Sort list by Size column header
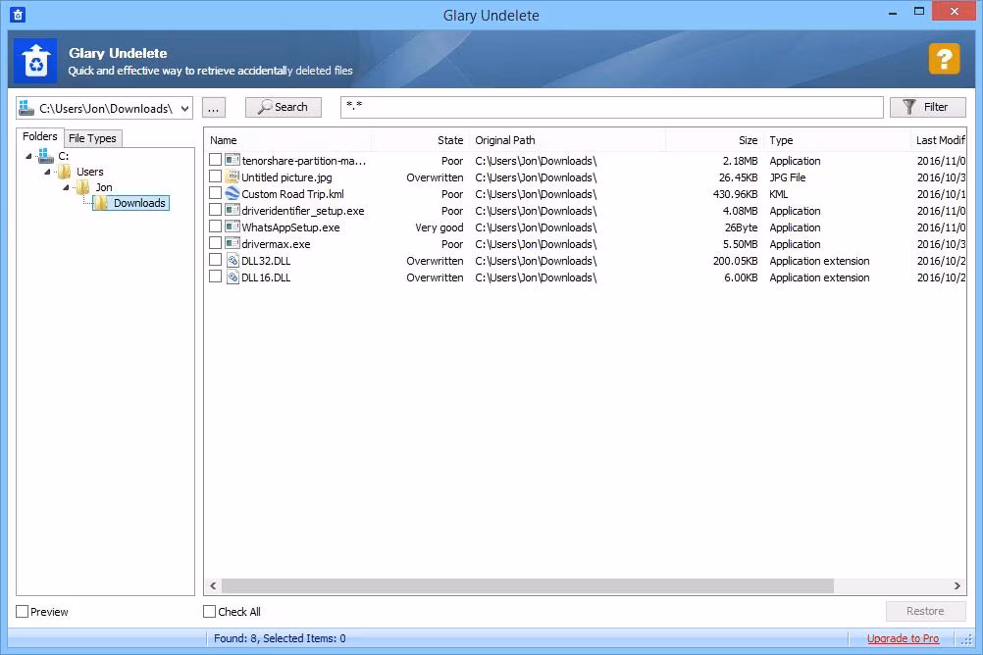 714,140
